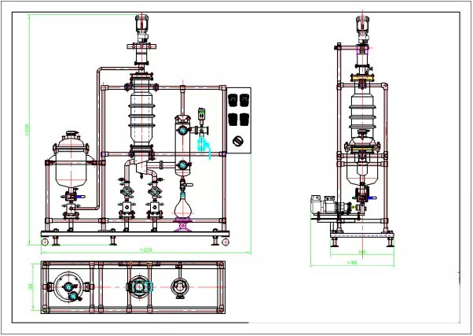Click the stirrer motor atop the side-view column

click(x=362, y=26)
